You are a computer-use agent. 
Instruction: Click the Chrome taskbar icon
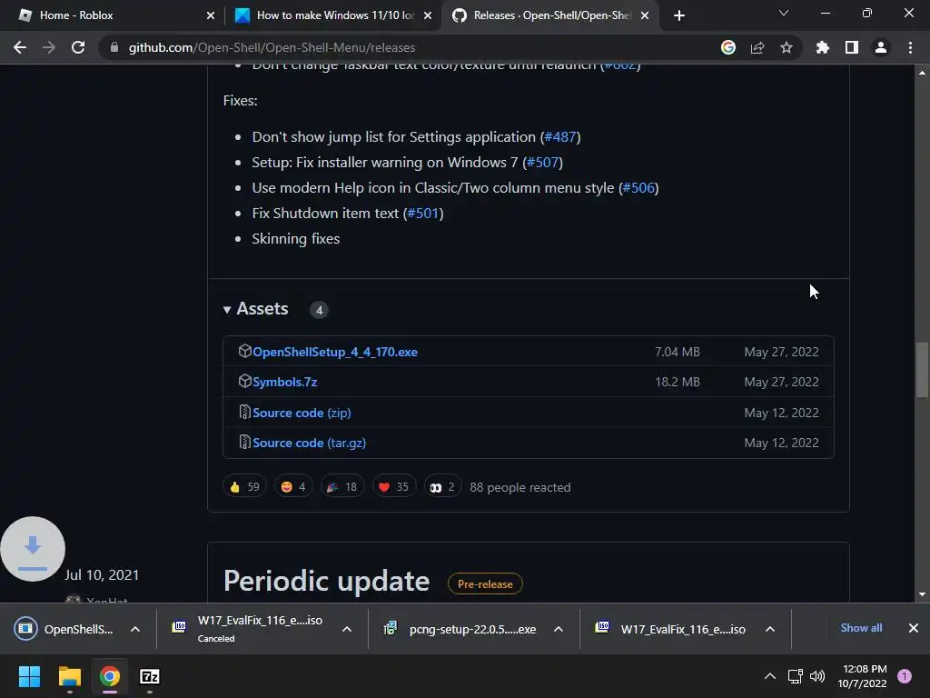click(109, 676)
